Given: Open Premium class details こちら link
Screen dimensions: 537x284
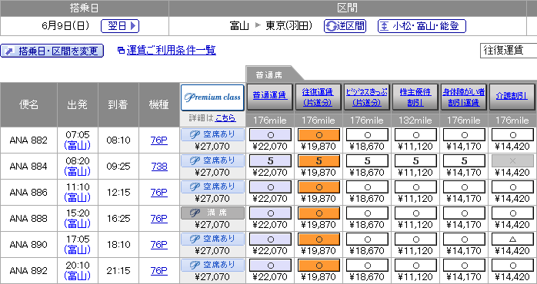Looking at the screenshot, I should (225, 118).
